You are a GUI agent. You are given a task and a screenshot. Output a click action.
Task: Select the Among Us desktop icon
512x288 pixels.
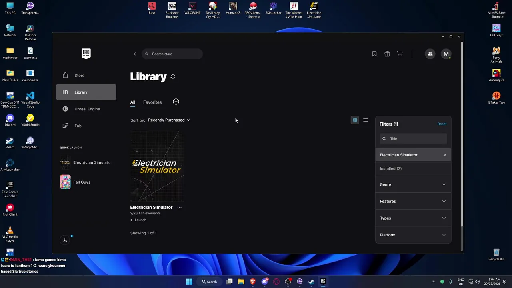496,75
